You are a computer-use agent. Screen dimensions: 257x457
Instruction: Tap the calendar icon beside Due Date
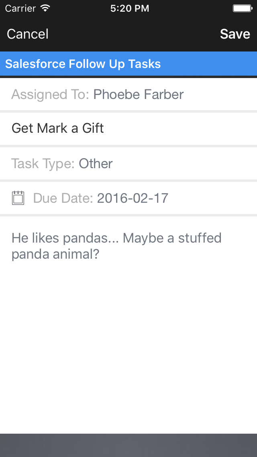pyautogui.click(x=18, y=198)
